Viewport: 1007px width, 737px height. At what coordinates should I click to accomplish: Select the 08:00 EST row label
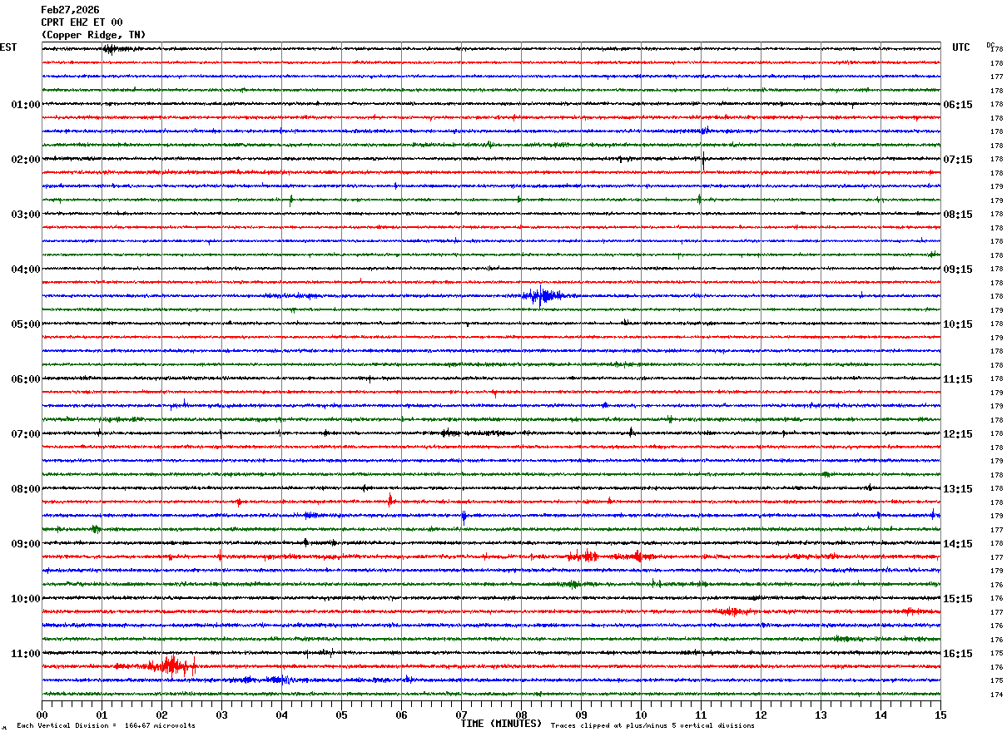click(x=26, y=489)
